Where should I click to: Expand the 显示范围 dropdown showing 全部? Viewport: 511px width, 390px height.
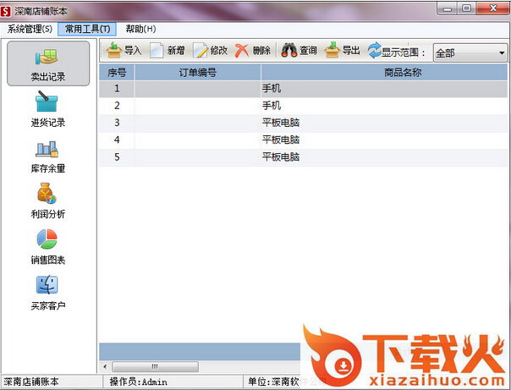pyautogui.click(x=470, y=52)
